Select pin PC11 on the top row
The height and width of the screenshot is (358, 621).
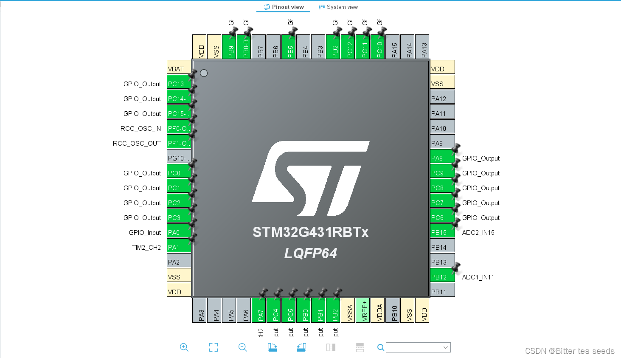click(363, 47)
